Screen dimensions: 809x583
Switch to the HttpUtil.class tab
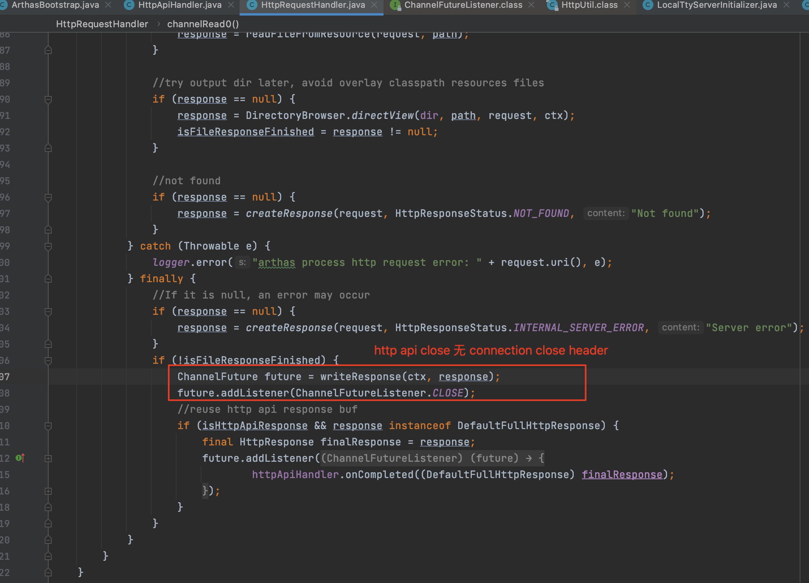tap(589, 5)
